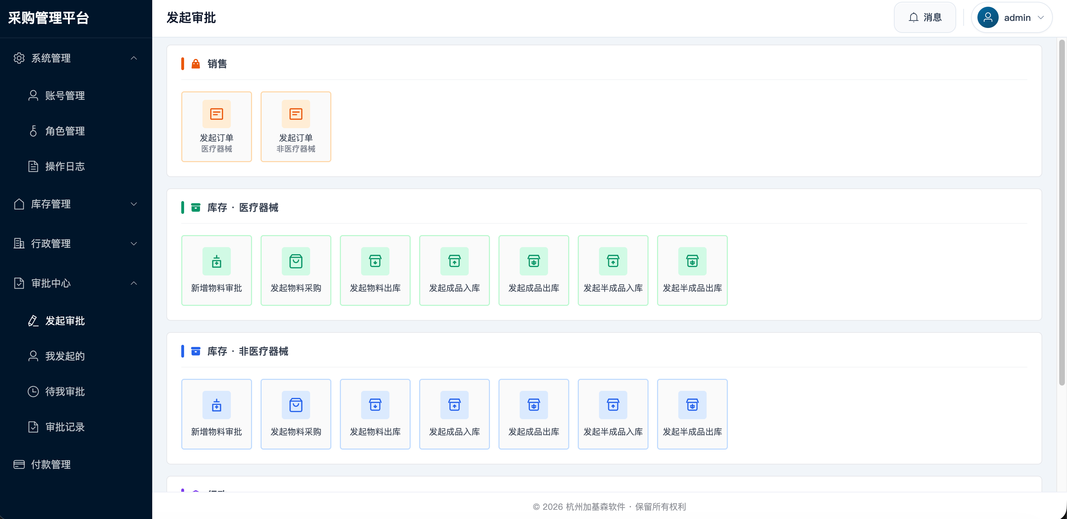Click the orange 发起订单 非医疗器械 form icon

pos(296,114)
